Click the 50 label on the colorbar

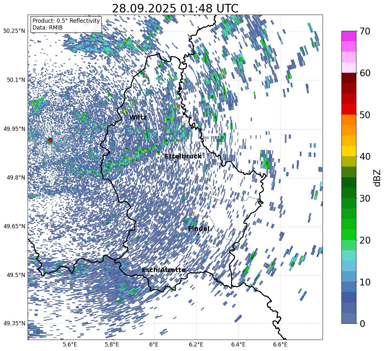point(365,115)
